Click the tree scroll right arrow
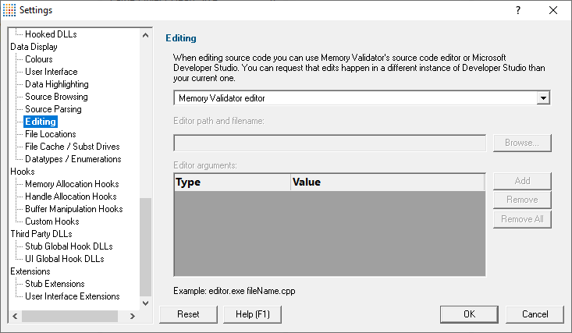The image size is (572, 333). click(x=133, y=316)
